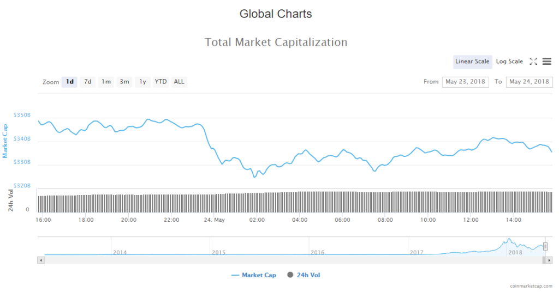The image size is (559, 292).
Task: Select the 7d zoom range
Action: 87,82
